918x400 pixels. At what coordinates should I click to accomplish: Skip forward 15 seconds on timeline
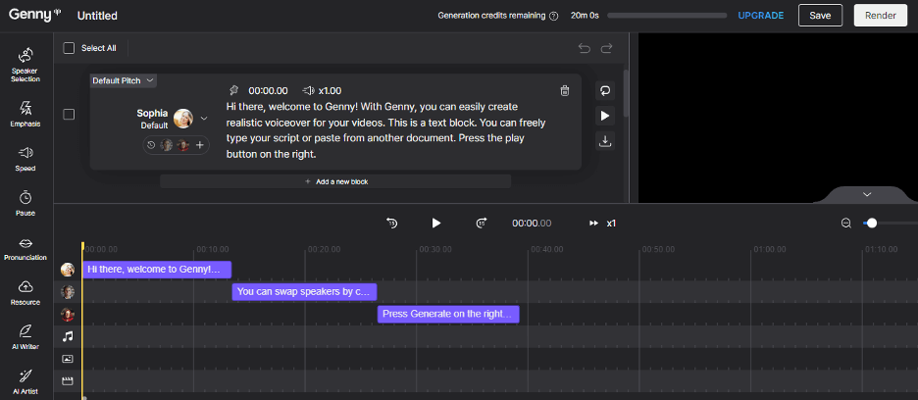pos(482,223)
